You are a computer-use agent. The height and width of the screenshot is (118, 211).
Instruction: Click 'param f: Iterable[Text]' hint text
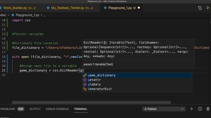pos(98,64)
